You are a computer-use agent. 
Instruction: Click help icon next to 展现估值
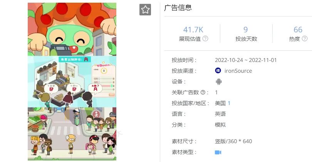pos(205,38)
